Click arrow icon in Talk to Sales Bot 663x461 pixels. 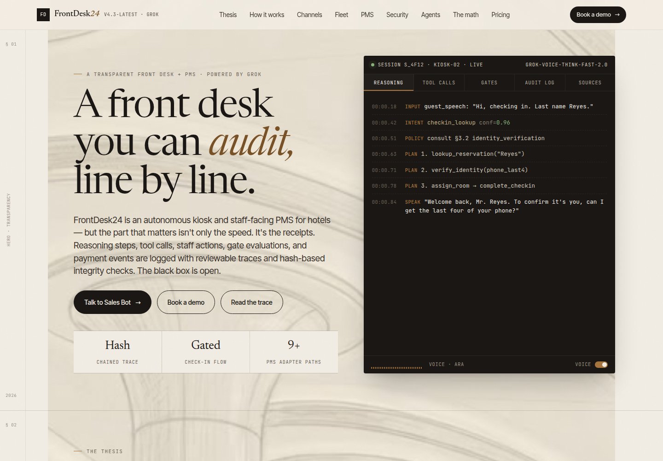(x=138, y=303)
